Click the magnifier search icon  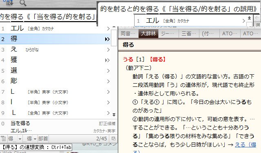[x=23, y=3]
